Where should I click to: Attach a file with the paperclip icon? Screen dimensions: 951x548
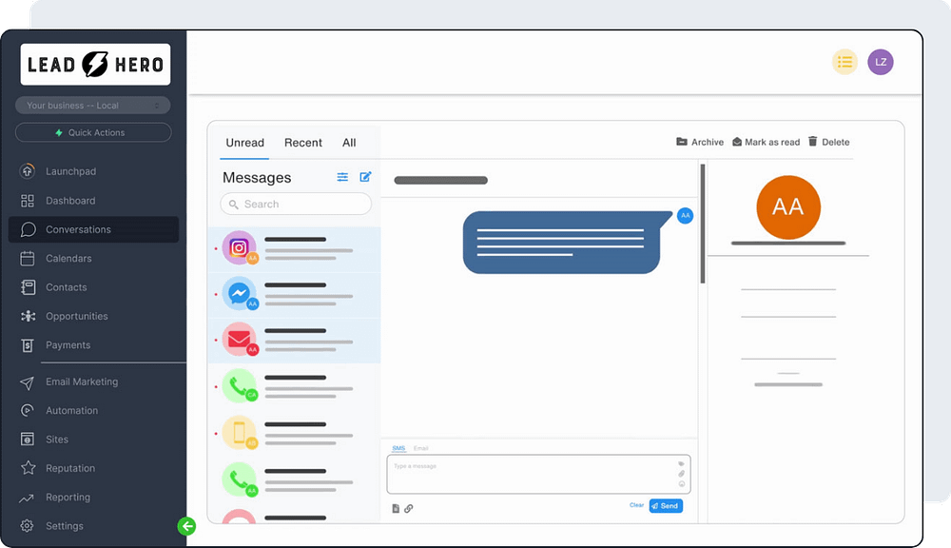pos(409,508)
